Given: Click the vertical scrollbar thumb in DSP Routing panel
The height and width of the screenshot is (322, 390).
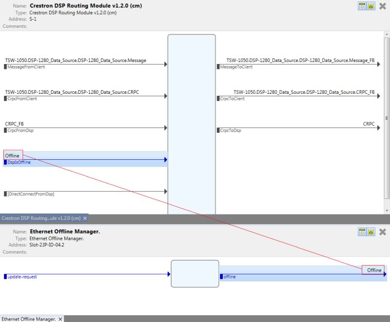Looking at the screenshot, I should coord(387,118).
